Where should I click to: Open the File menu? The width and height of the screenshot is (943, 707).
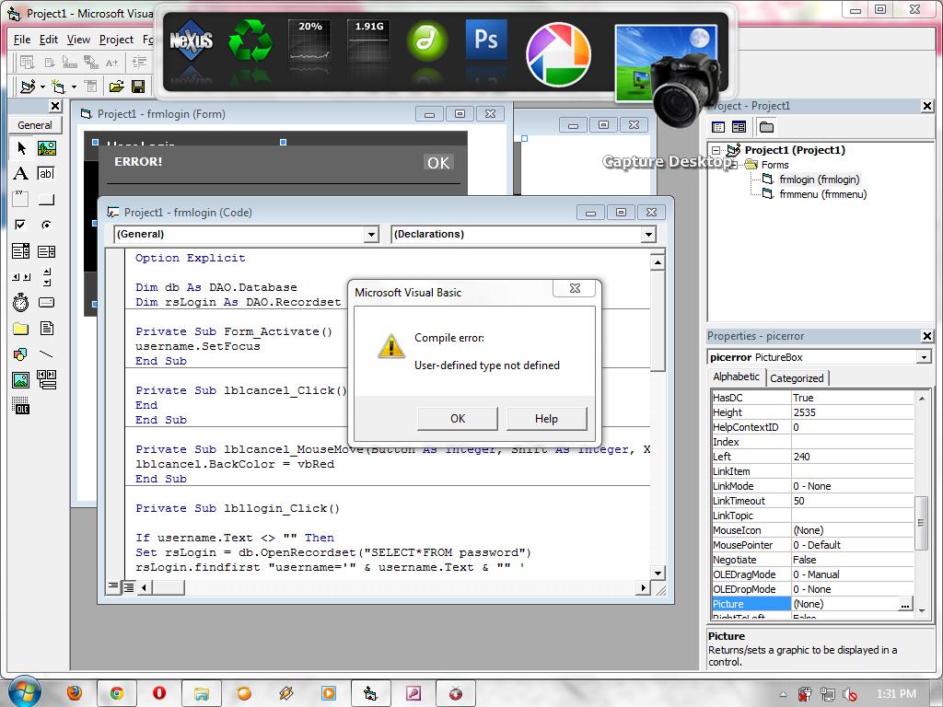click(22, 40)
